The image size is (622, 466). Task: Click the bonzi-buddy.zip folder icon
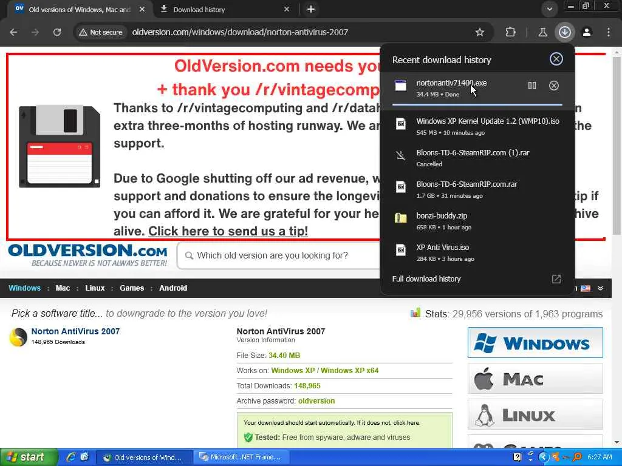[401, 218]
